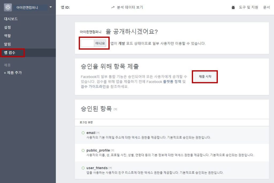Image resolution: width=274 pixels, height=183 pixels.
Task: Click + 제품 추가 in sidebar
Action: click(x=13, y=73)
